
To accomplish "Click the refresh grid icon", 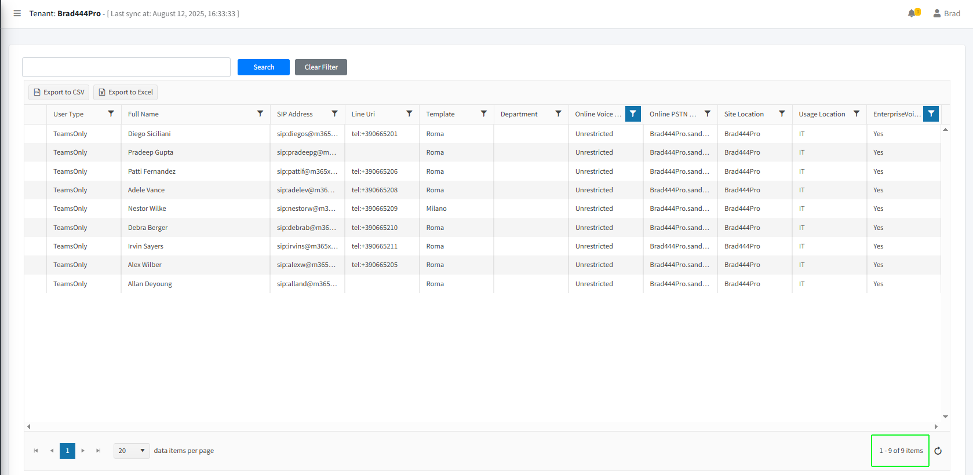I will pyautogui.click(x=938, y=451).
